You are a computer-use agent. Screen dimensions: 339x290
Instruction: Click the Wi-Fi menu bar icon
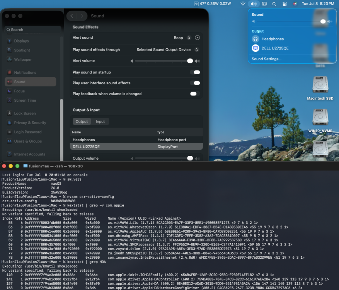pos(243,4)
